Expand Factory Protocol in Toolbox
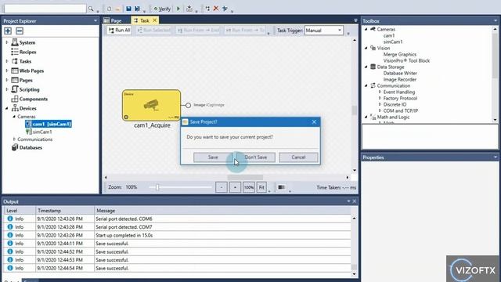501x282 pixels. (380, 98)
